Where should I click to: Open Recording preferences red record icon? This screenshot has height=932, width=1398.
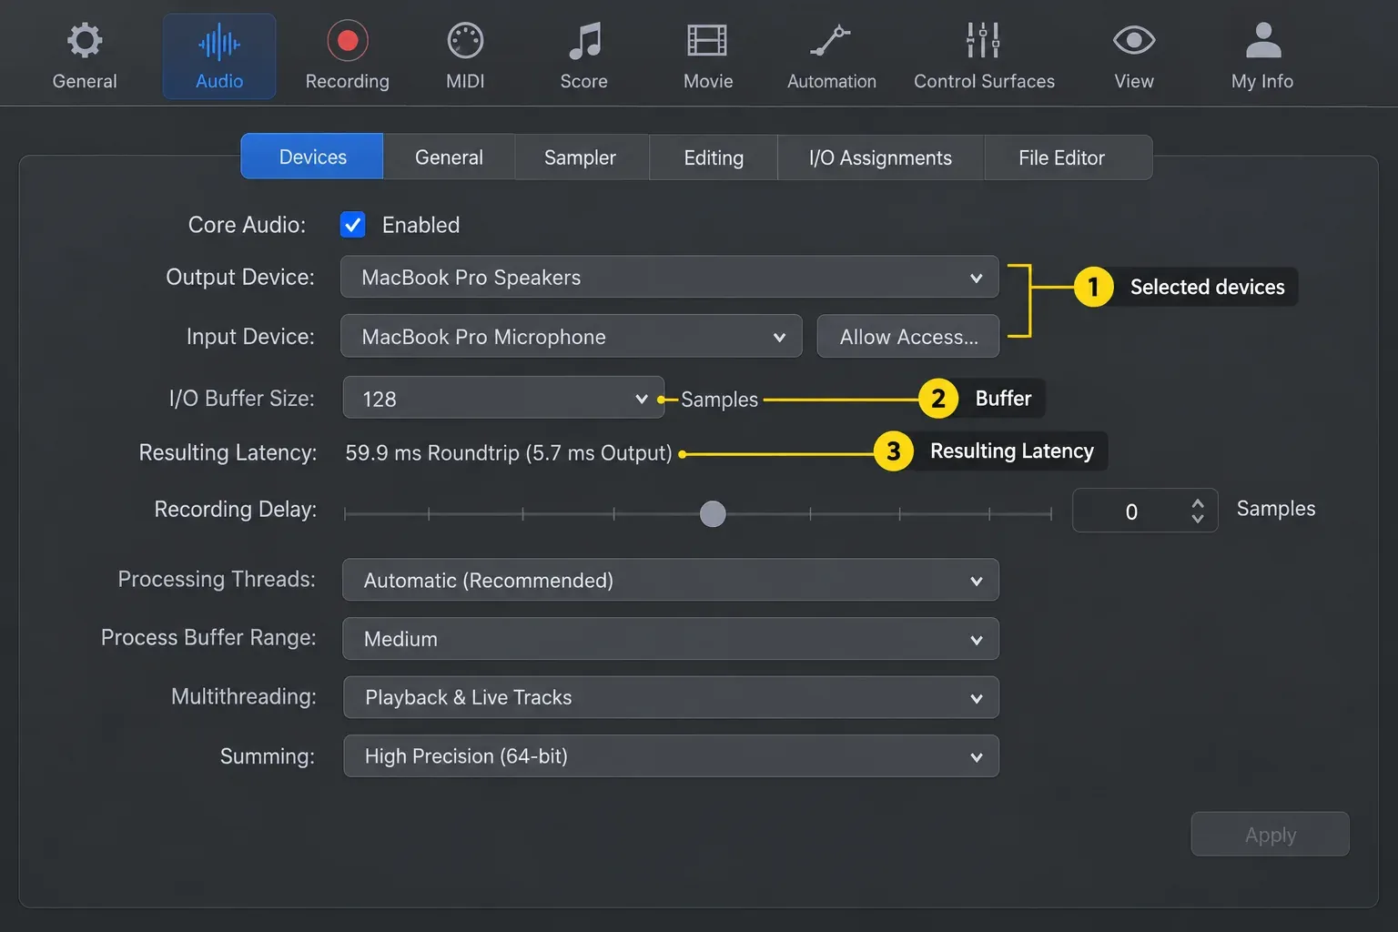[x=348, y=41]
